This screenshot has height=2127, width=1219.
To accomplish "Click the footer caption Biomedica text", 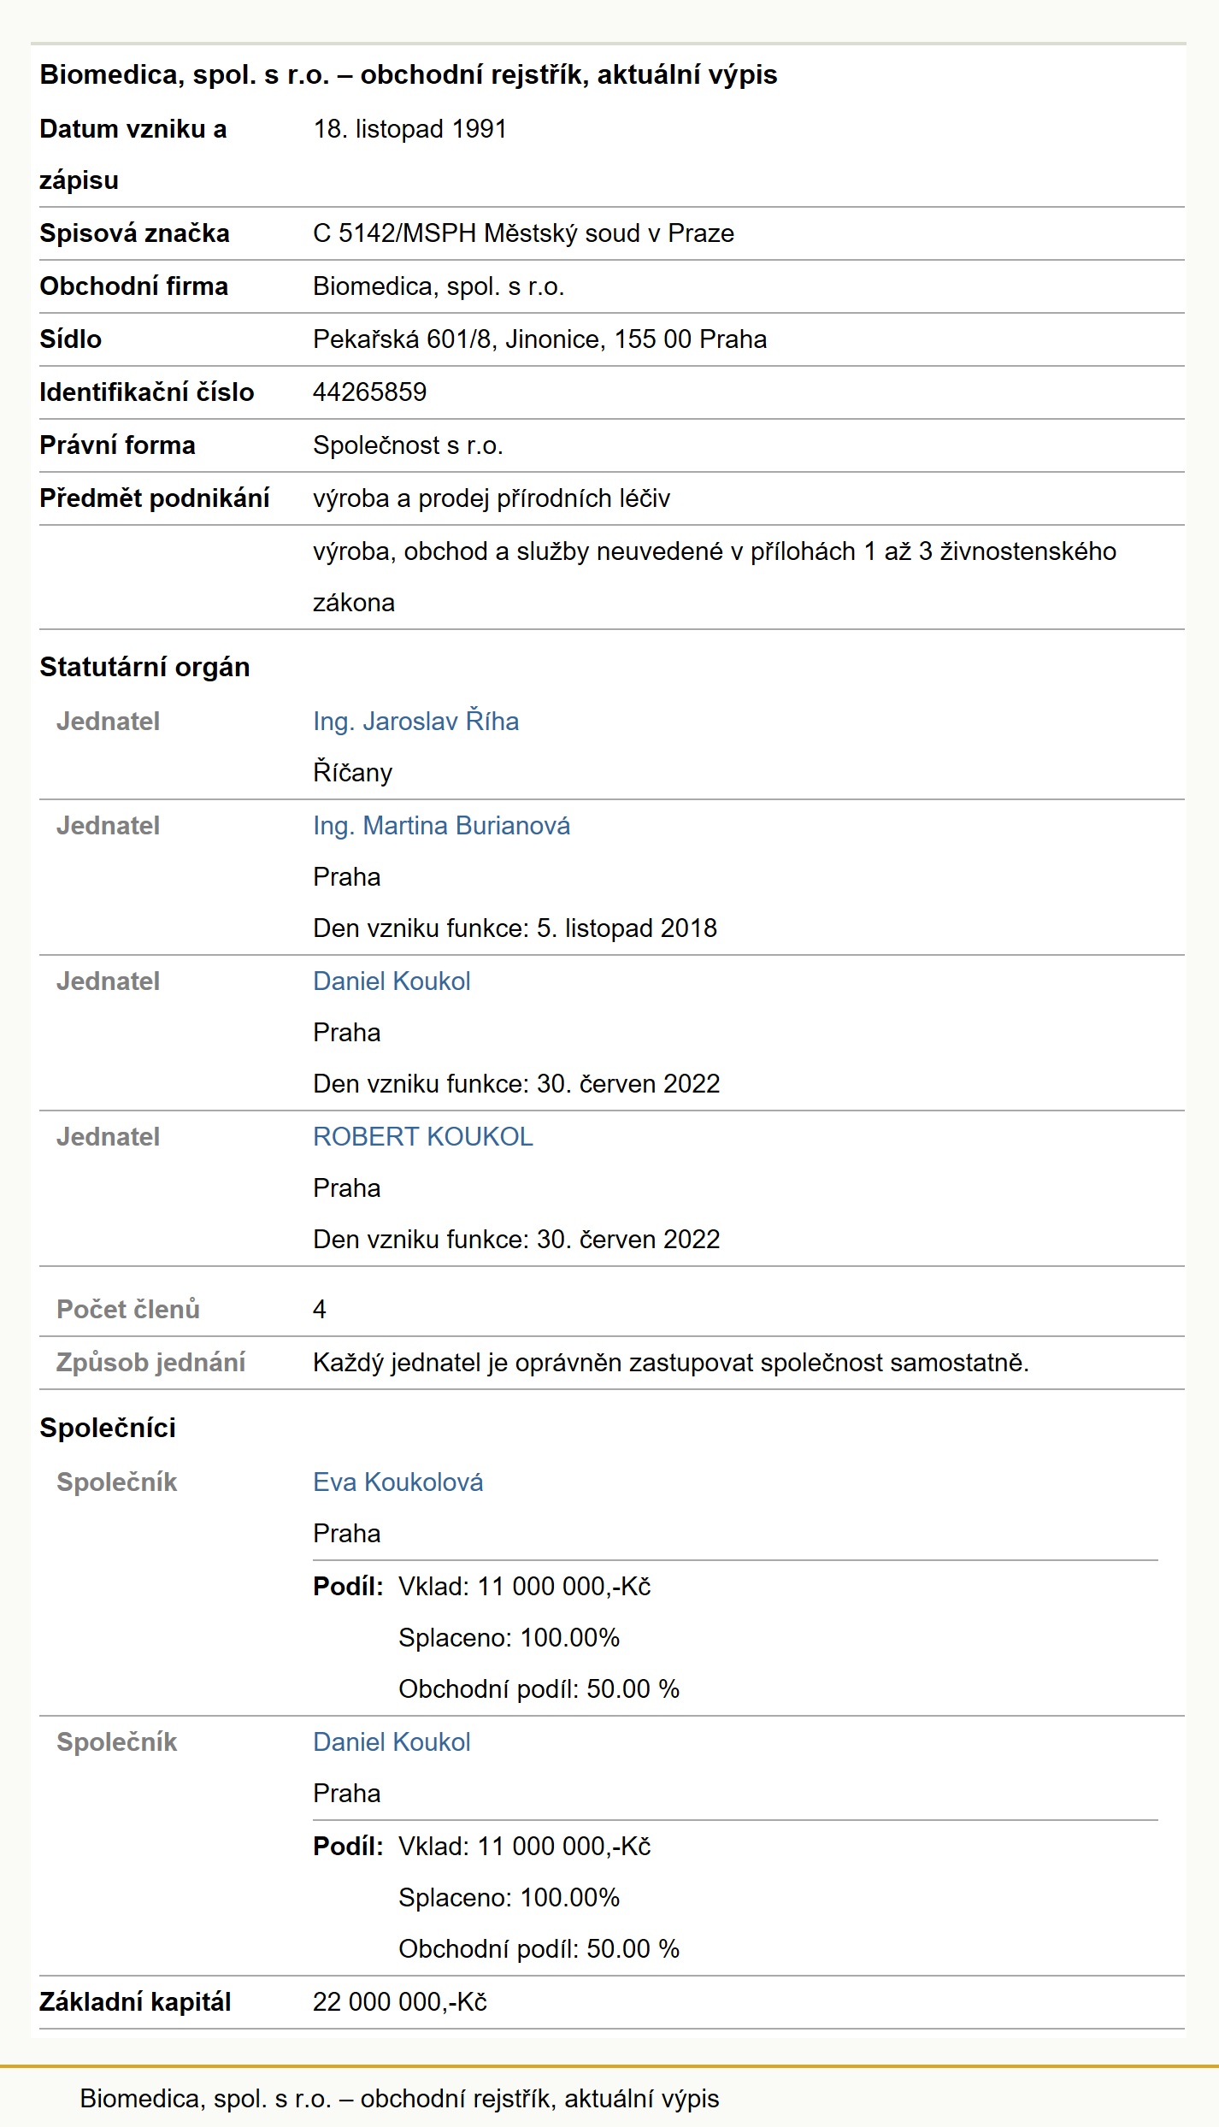I will pyautogui.click(x=399, y=2099).
